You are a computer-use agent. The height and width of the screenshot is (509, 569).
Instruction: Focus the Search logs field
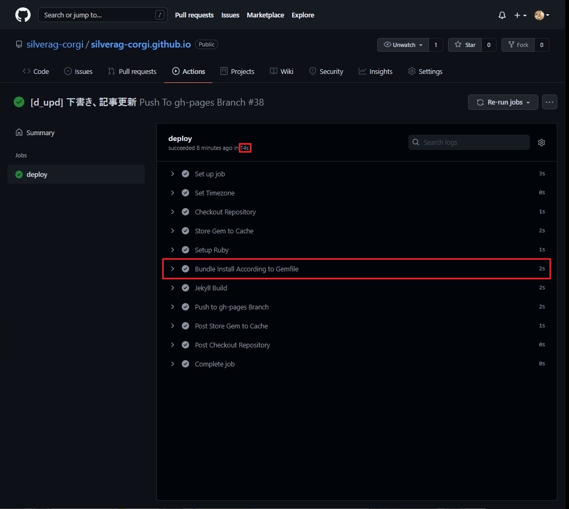pos(469,142)
